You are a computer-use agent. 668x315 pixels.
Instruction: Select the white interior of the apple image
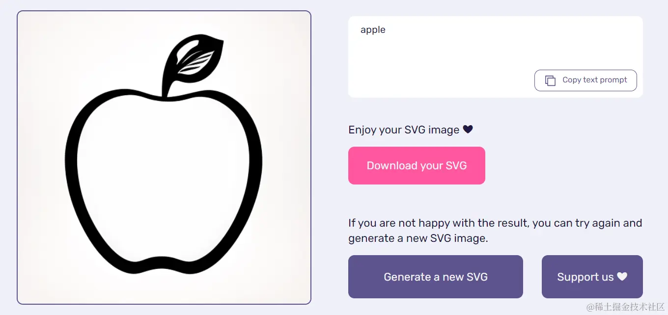click(x=165, y=182)
